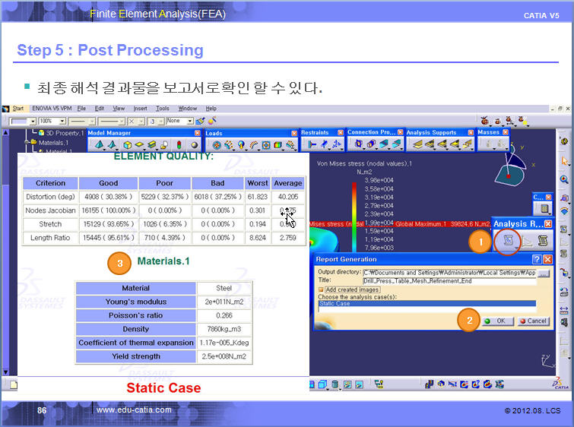This screenshot has height=427, width=574.
Task: Click the browse button for Output directory
Action: pos(543,272)
